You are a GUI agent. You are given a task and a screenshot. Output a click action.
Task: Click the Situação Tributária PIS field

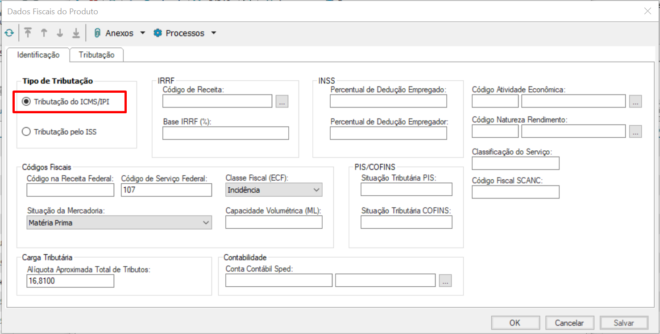407,189
